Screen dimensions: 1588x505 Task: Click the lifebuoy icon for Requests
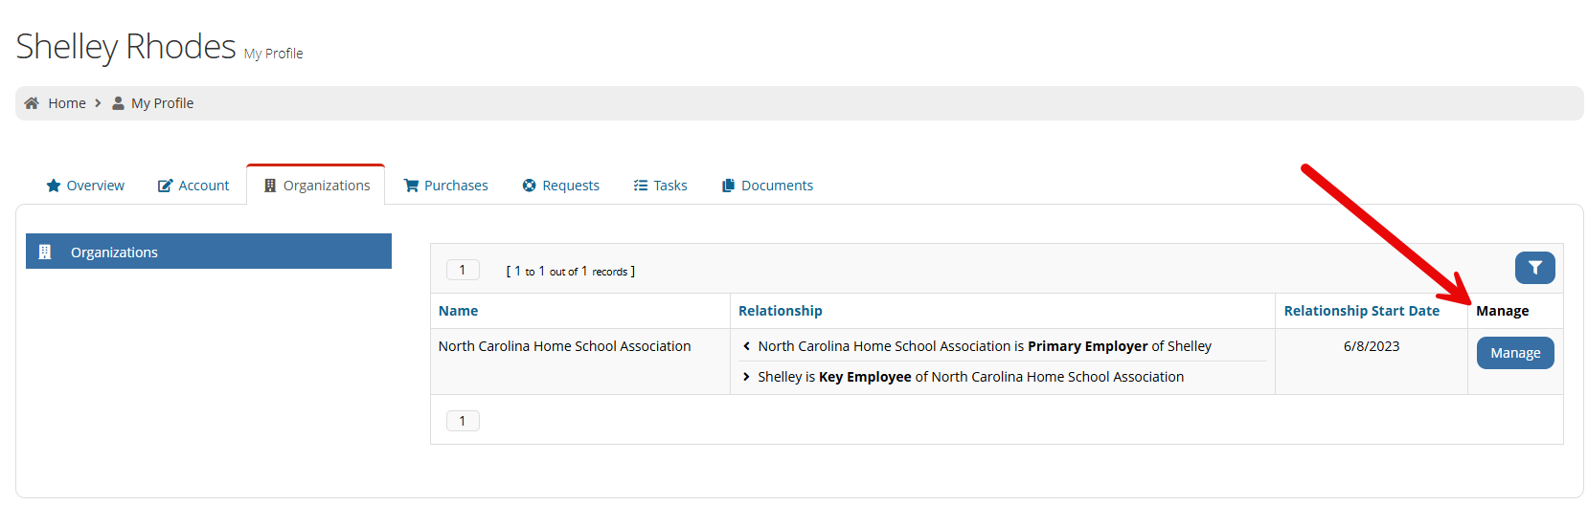tap(529, 186)
